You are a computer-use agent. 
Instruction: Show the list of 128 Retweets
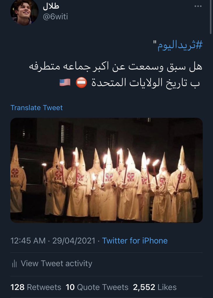36,287
